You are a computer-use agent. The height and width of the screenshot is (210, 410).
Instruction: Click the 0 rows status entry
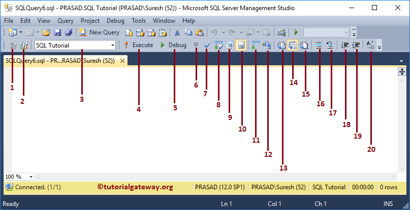tap(389, 187)
